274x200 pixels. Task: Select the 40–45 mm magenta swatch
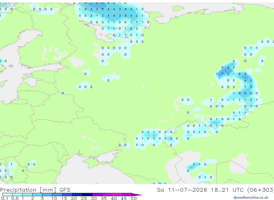117,195
